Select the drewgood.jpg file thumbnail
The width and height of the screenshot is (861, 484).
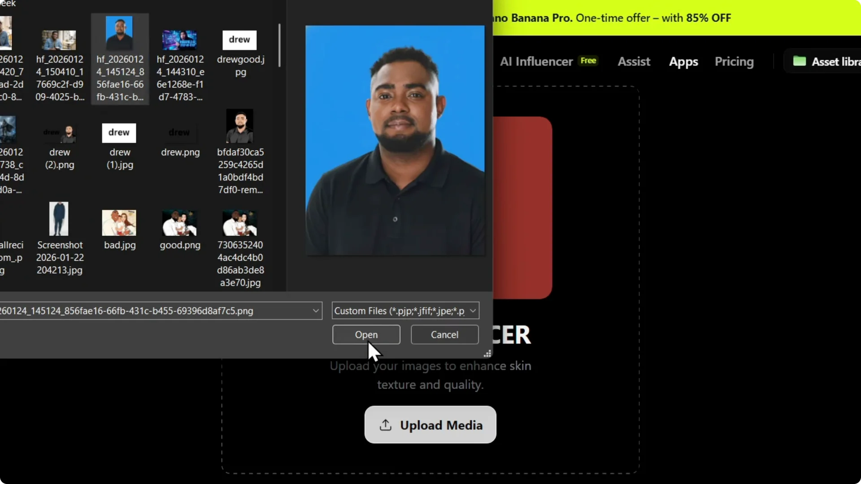(x=239, y=40)
